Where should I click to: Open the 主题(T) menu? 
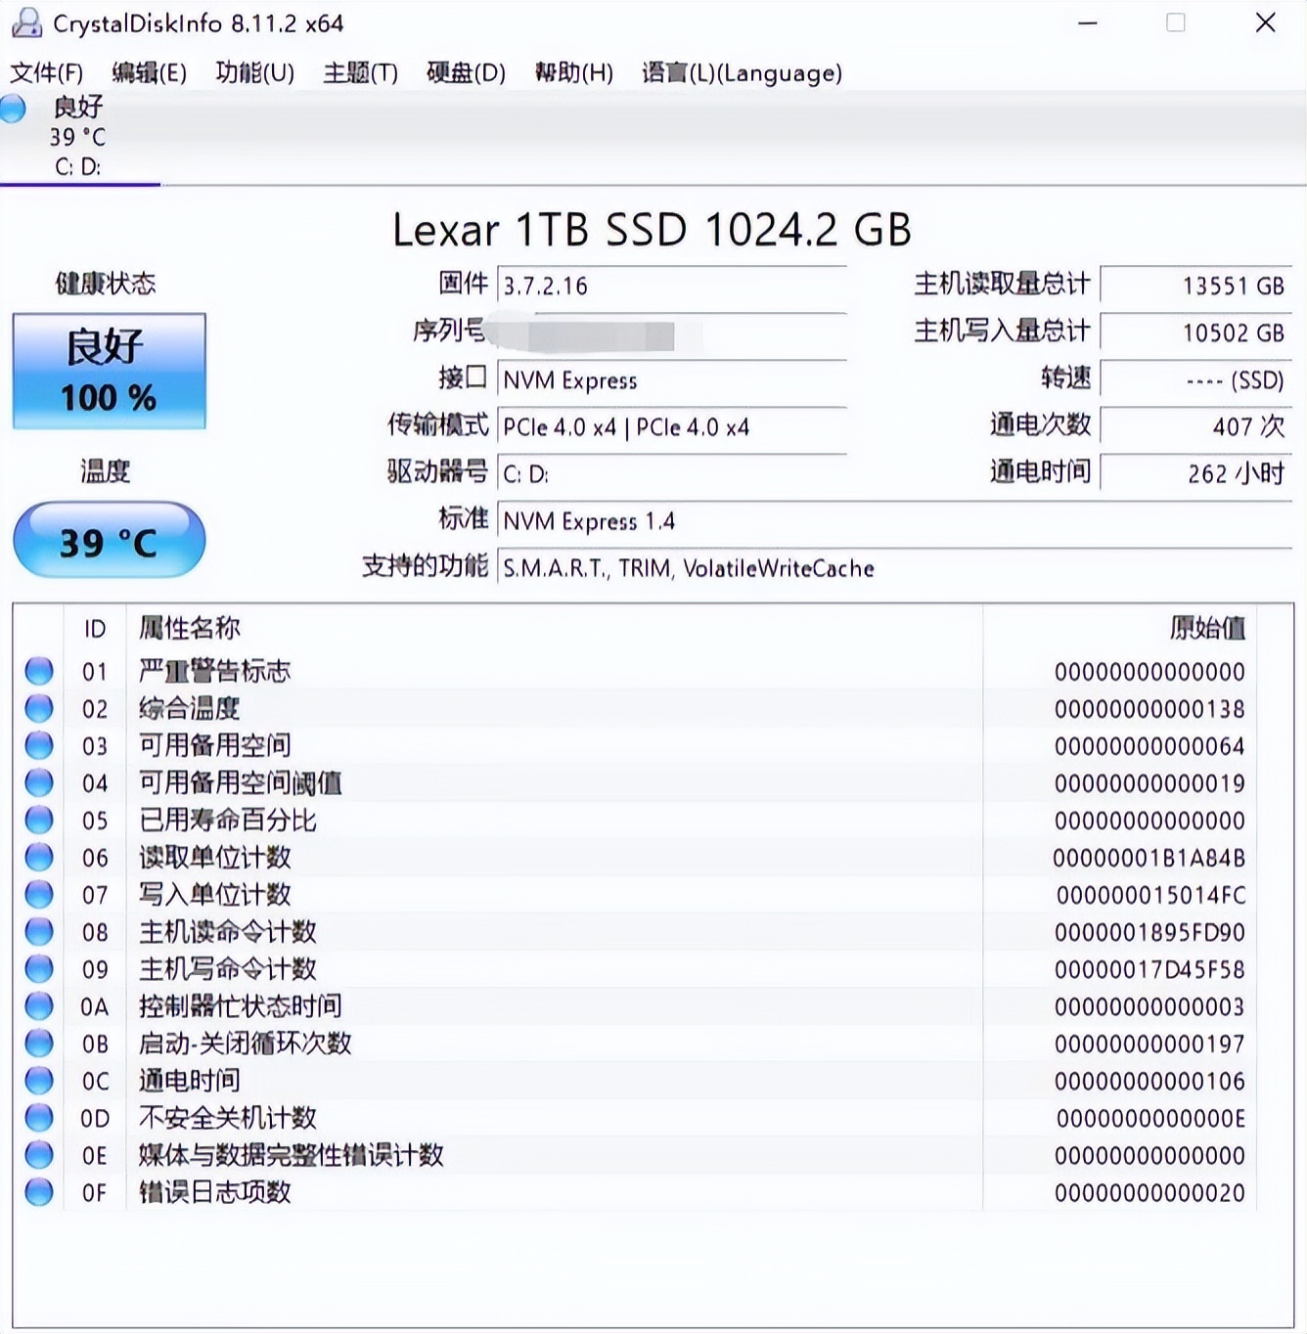[x=358, y=73]
